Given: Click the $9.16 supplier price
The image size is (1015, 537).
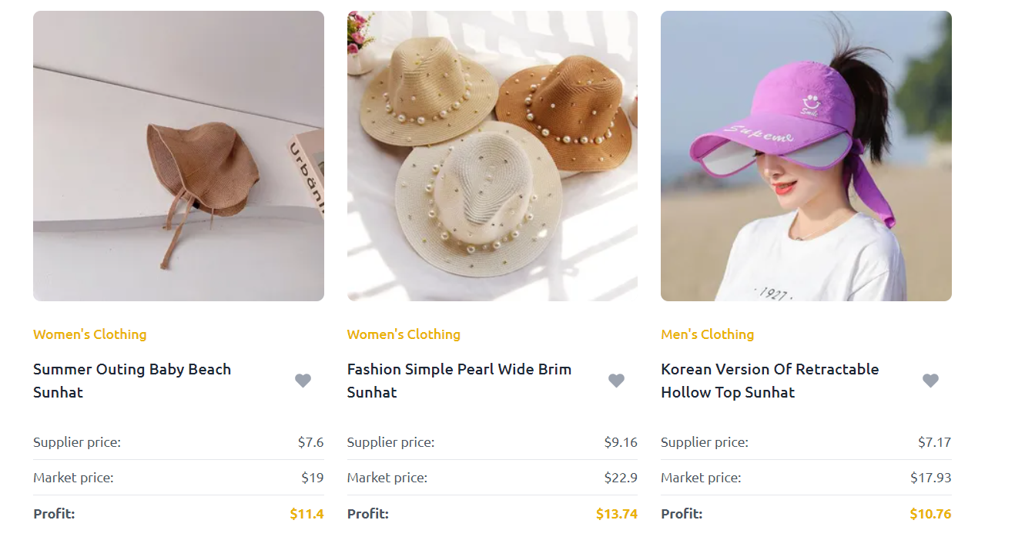Looking at the screenshot, I should click(x=621, y=442).
